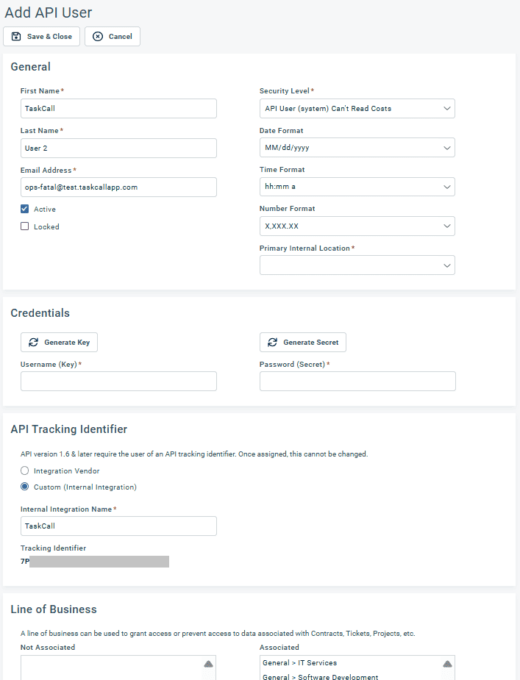Select the Integration Vendor radio button
Viewport: 520px width, 680px height.
click(x=25, y=470)
